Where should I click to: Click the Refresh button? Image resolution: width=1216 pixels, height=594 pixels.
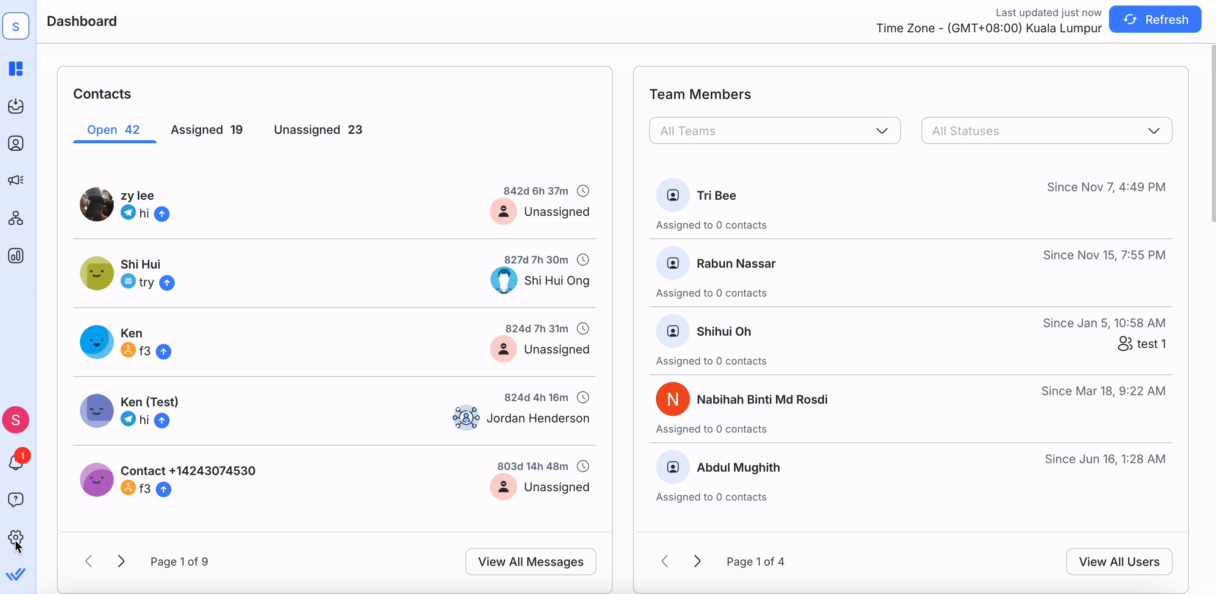click(1154, 20)
